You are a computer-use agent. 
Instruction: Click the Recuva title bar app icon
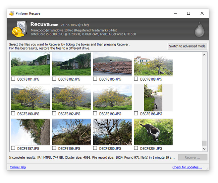coord(12,13)
